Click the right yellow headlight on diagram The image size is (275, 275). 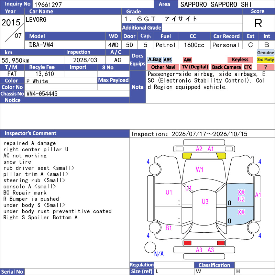pyautogui.click(x=221, y=156)
